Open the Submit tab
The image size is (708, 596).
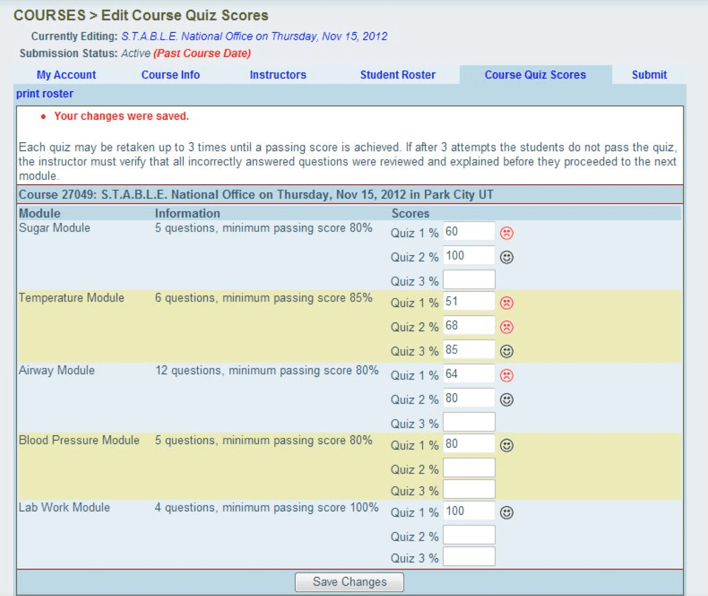click(649, 75)
